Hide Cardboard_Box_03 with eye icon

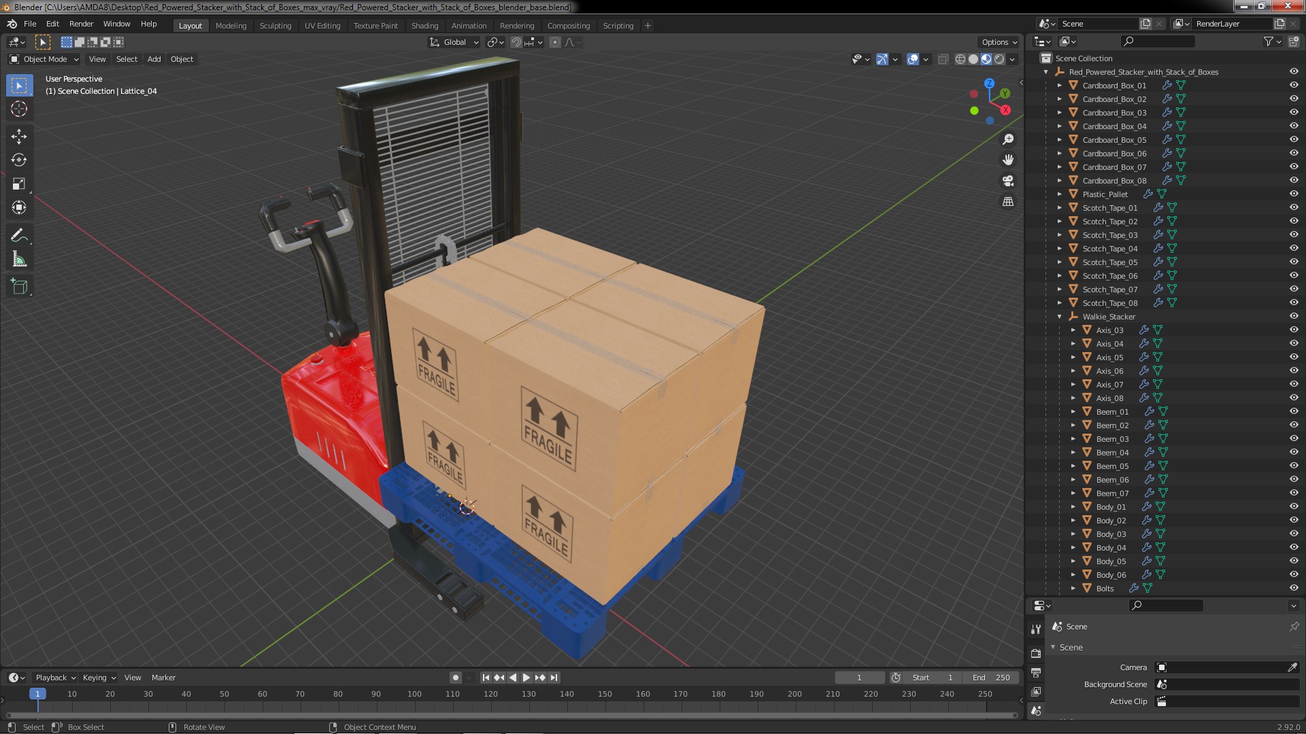pyautogui.click(x=1293, y=112)
